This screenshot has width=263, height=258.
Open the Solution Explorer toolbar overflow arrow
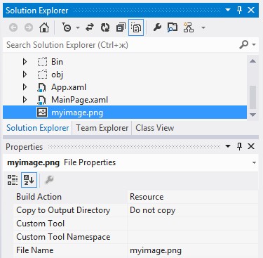203,28
